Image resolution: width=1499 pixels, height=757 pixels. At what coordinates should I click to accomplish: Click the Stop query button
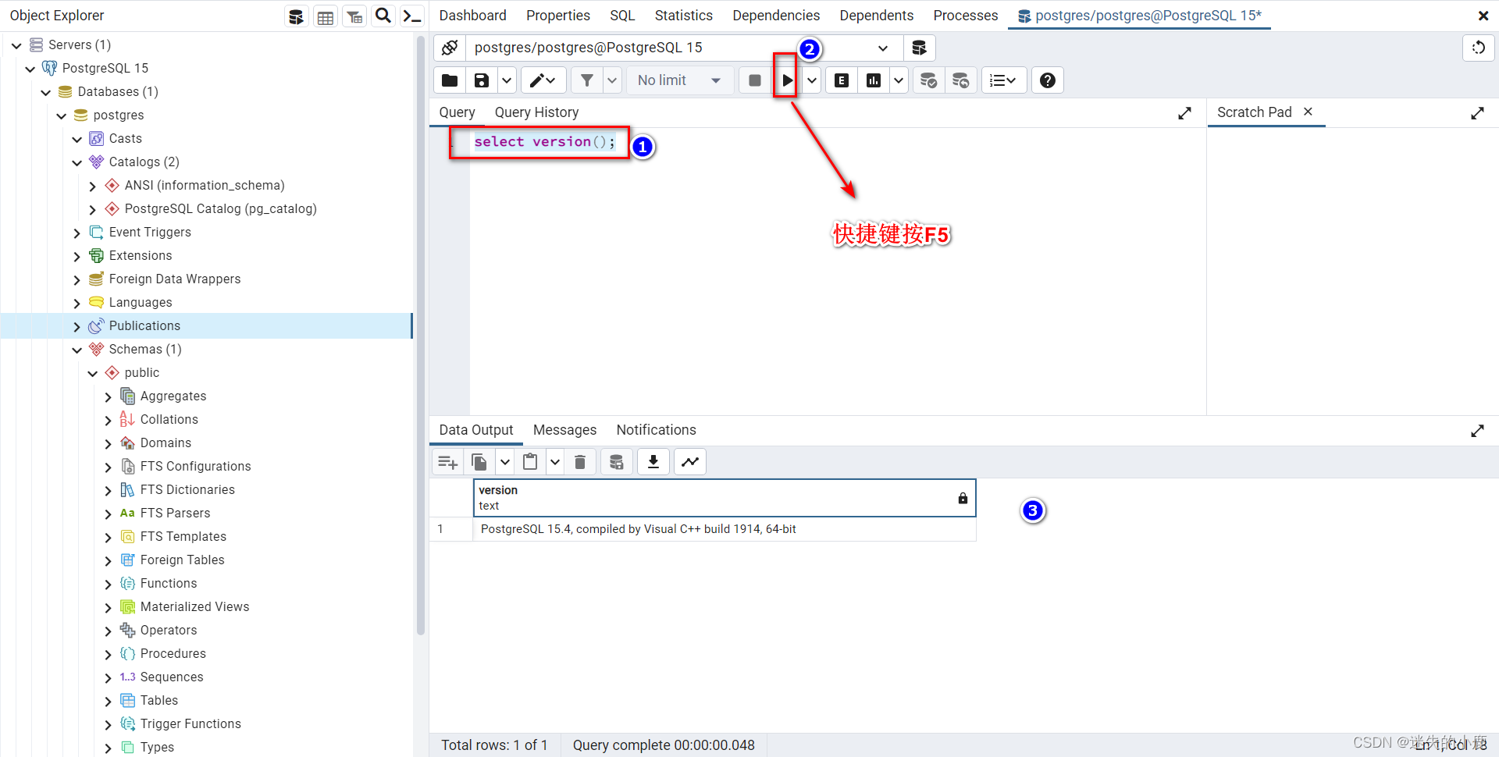coord(754,80)
